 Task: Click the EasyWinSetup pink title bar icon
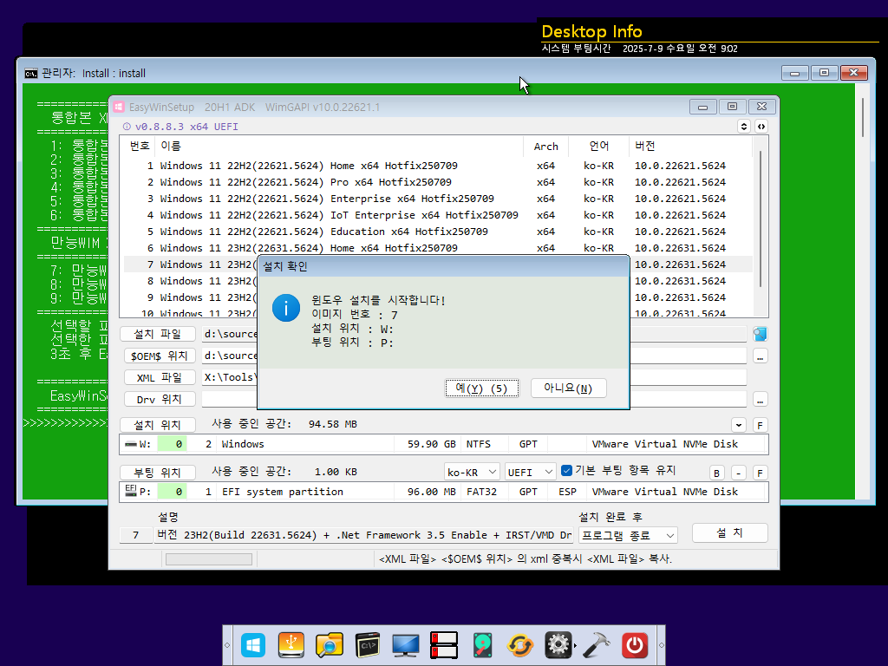(x=118, y=107)
